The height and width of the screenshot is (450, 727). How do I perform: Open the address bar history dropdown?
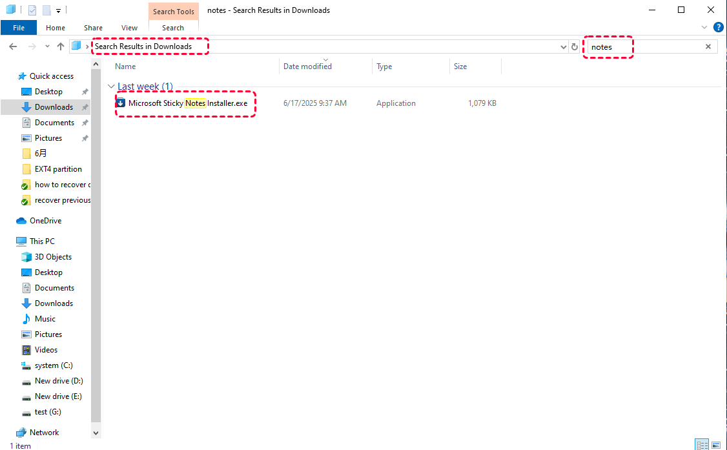564,46
